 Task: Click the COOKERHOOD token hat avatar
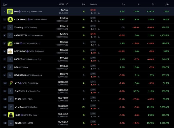click(x=10, y=19)
